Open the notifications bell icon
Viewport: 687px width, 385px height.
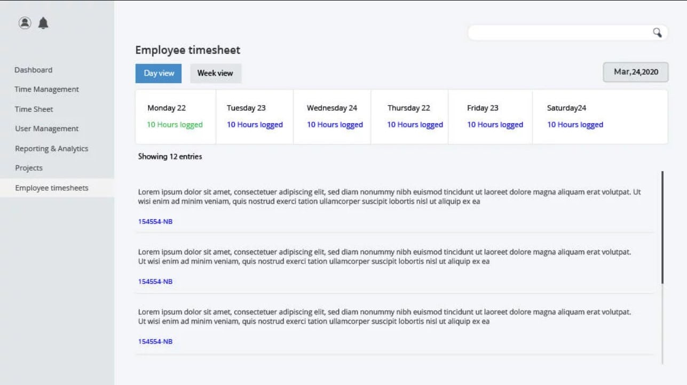coord(43,23)
